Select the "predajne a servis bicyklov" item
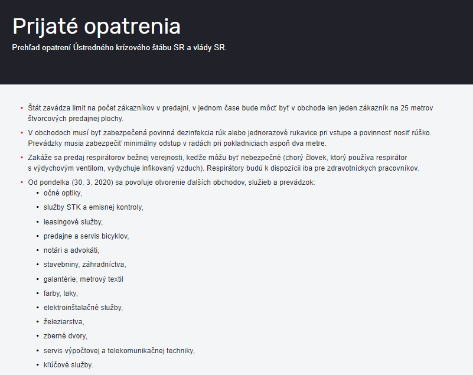 click(86, 236)
